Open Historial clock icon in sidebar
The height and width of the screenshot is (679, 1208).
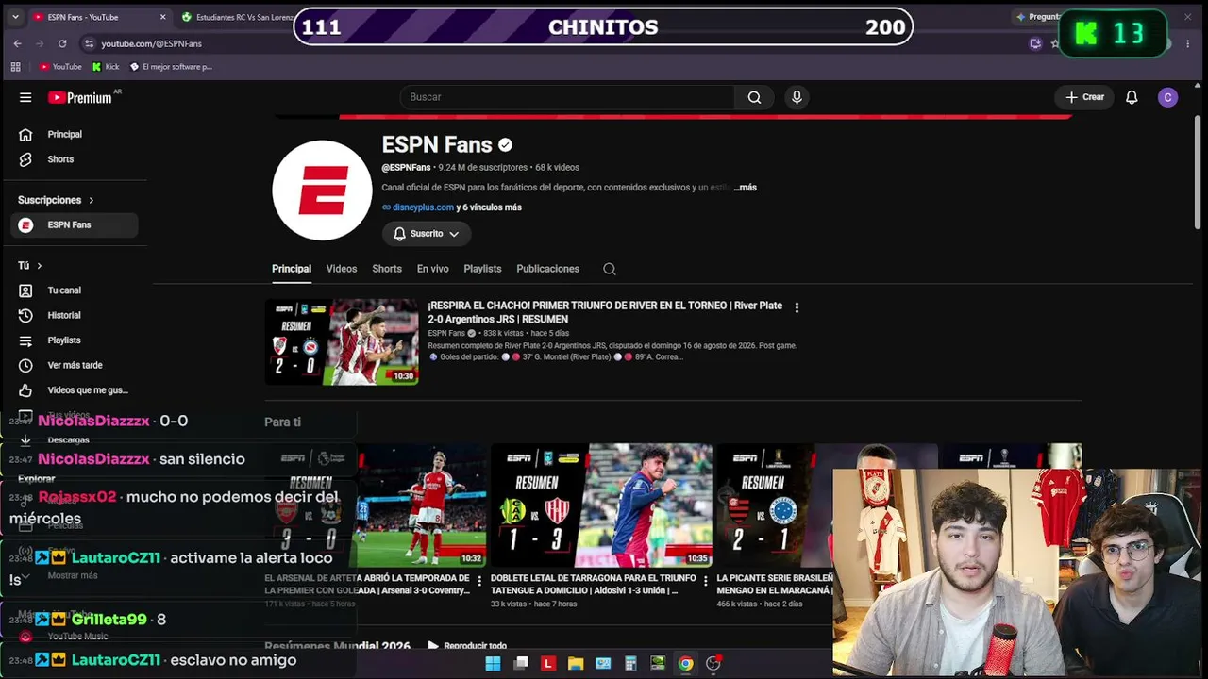coord(25,315)
